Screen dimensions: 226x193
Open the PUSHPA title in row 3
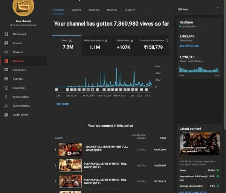click(105, 181)
